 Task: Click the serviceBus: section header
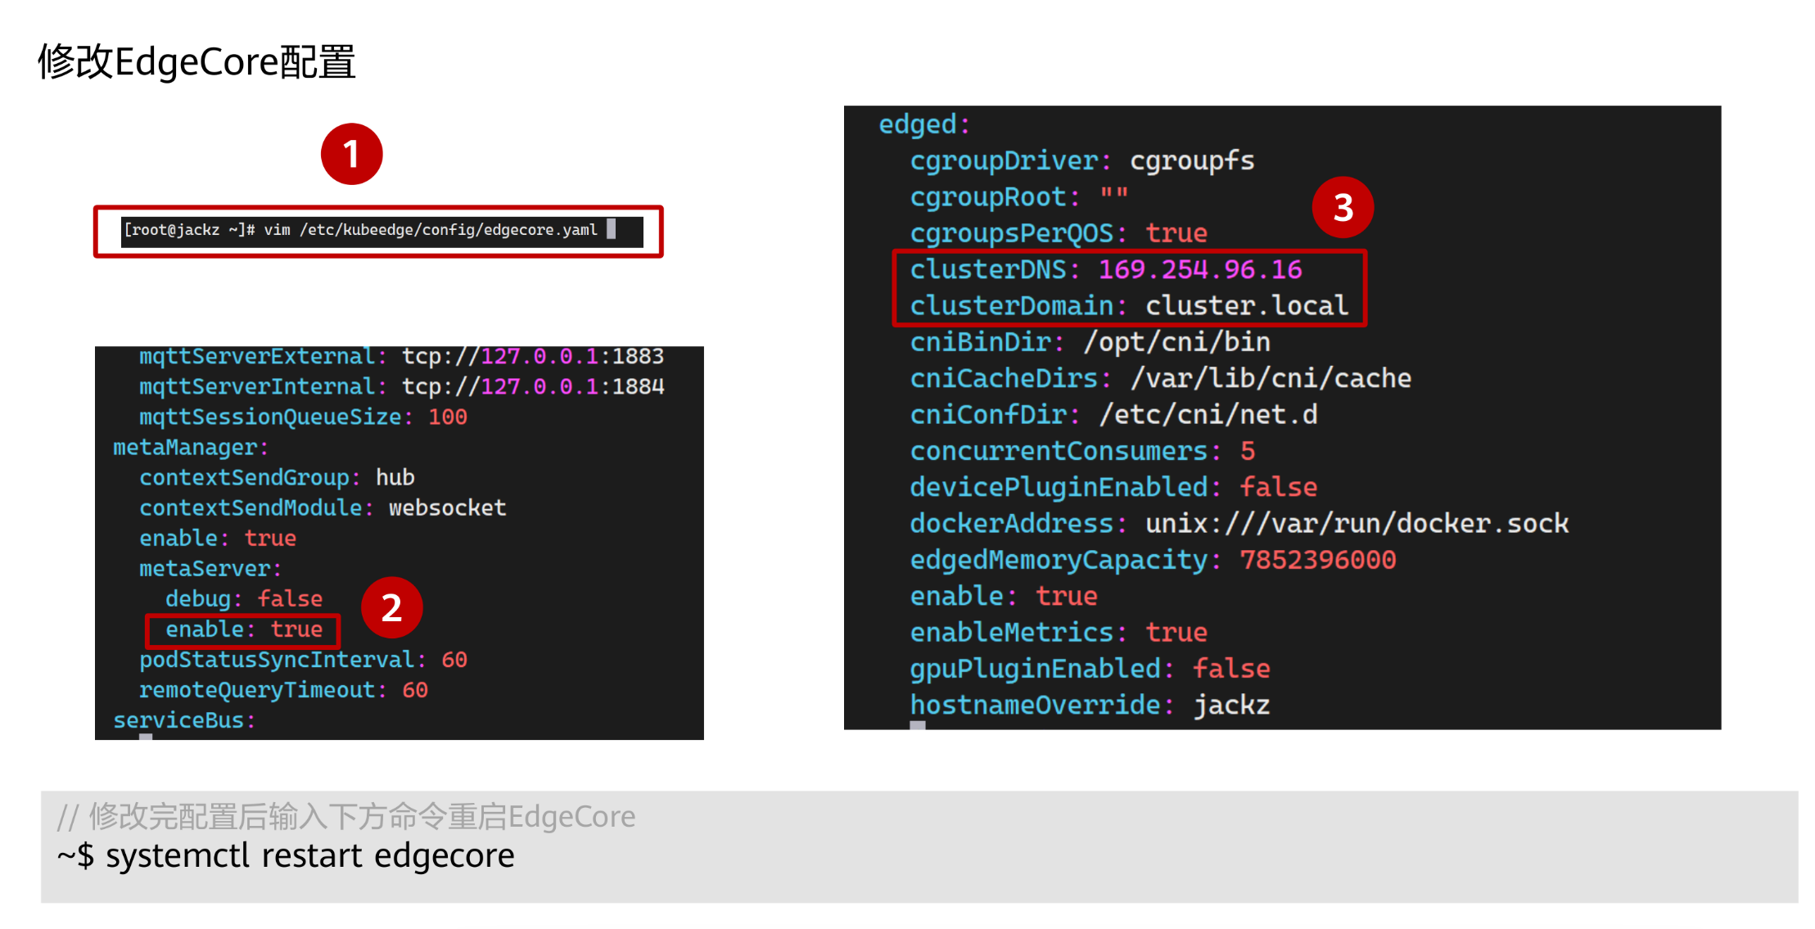click(183, 720)
